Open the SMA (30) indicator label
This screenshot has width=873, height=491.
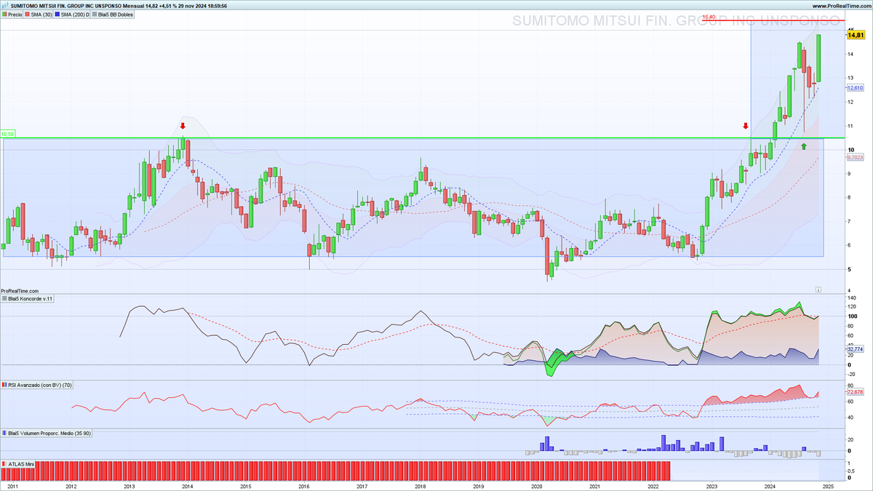coord(40,14)
